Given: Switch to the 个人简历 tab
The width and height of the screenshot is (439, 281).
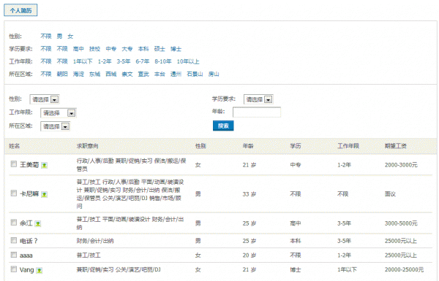Looking at the screenshot, I should coord(20,10).
